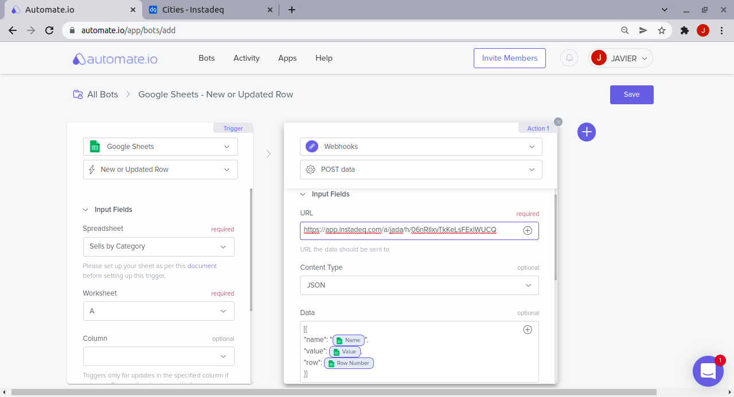734x397 pixels.
Task: Open the Webhooks app dropdown
Action: (x=421, y=147)
